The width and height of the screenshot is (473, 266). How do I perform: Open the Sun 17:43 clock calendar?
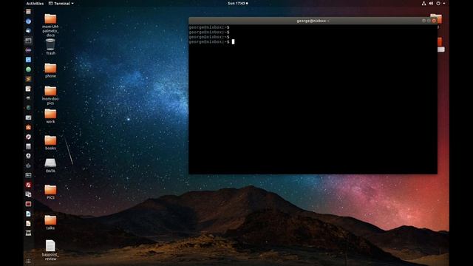click(238, 3)
